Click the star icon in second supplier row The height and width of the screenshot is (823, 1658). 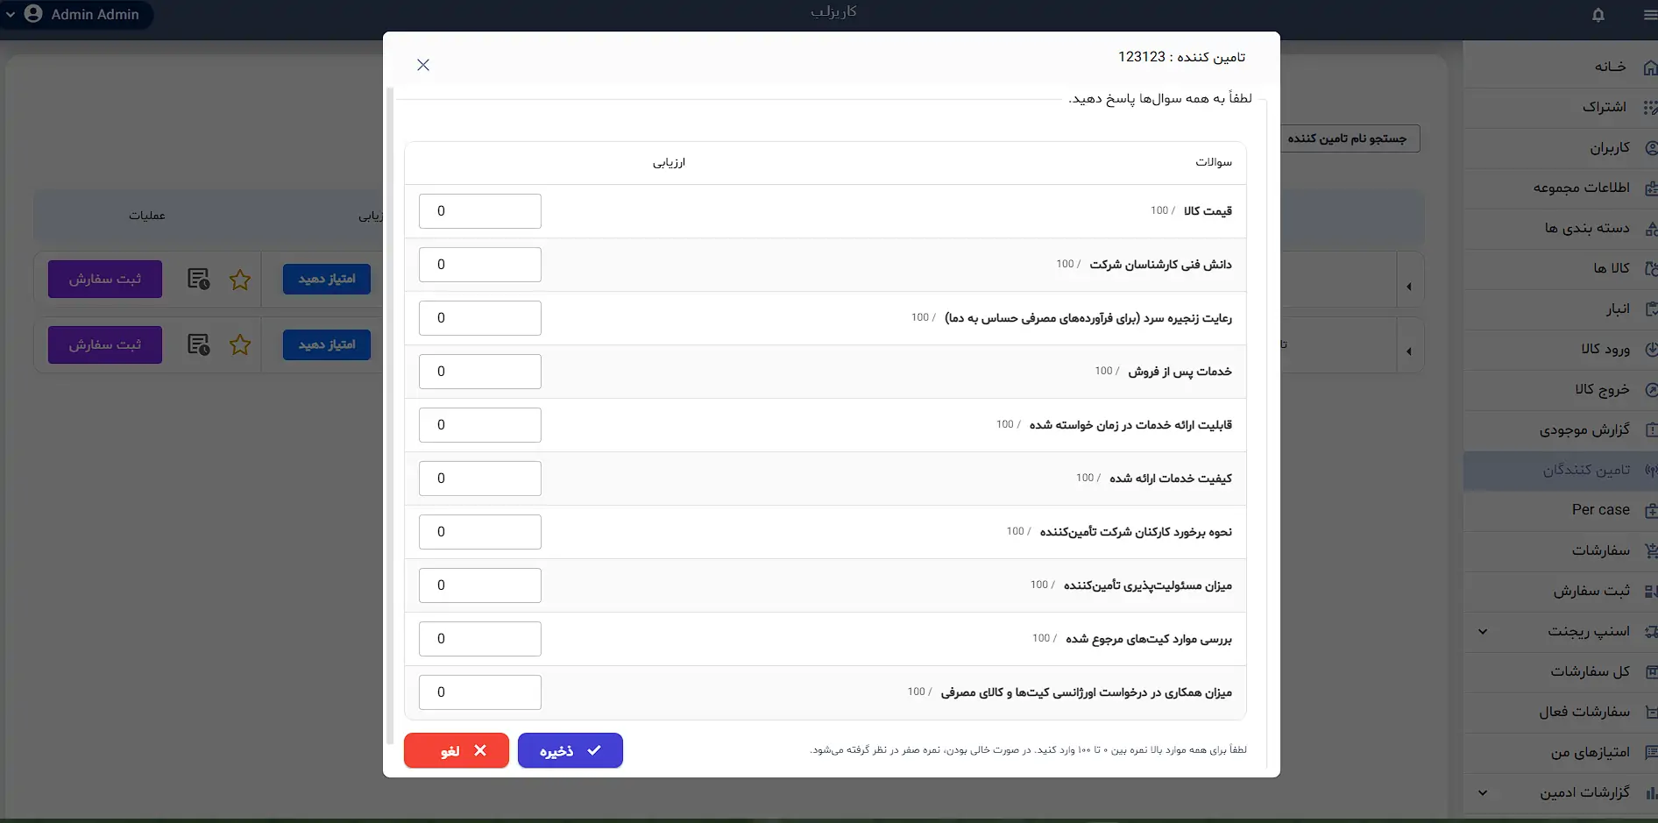click(240, 345)
